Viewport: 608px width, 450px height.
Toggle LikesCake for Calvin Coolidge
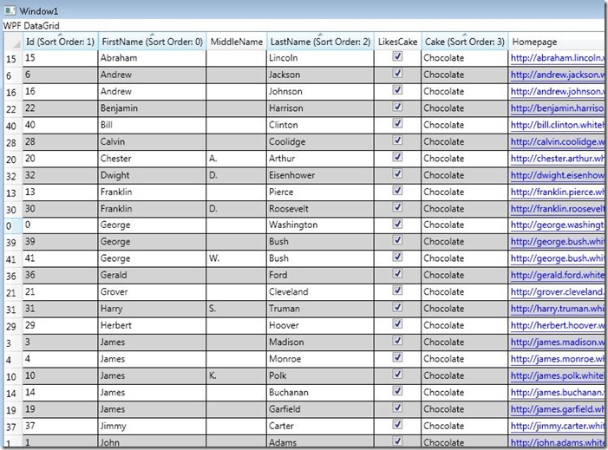397,140
